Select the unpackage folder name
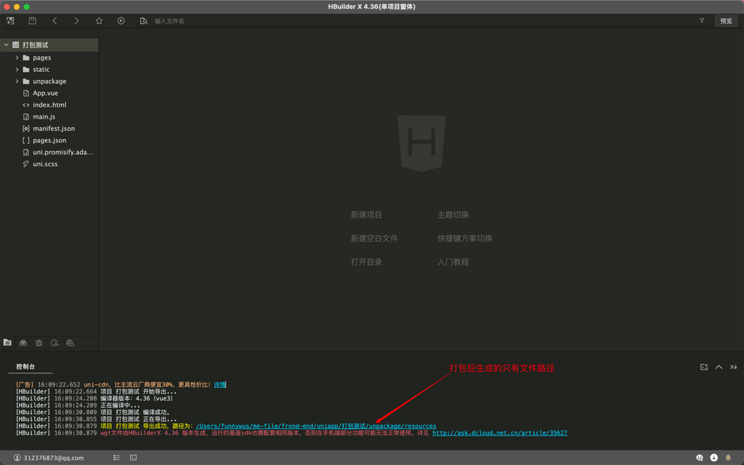This screenshot has height=465, width=744. pos(50,81)
